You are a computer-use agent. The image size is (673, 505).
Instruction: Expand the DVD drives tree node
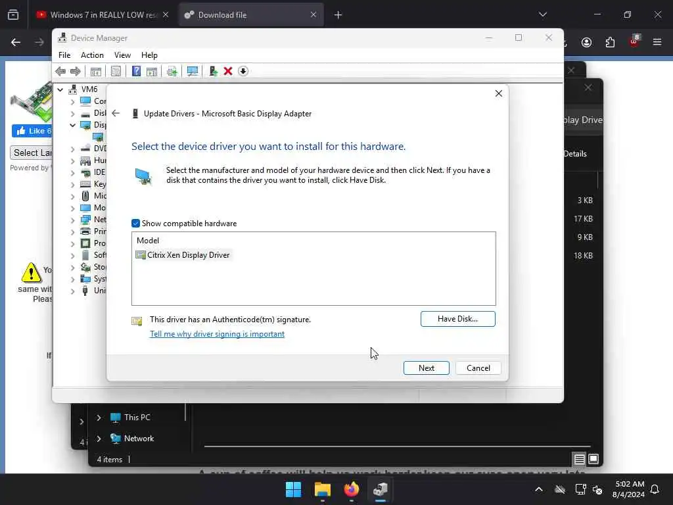72,149
